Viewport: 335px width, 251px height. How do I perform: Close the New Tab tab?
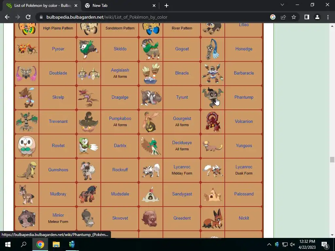[x=154, y=6]
